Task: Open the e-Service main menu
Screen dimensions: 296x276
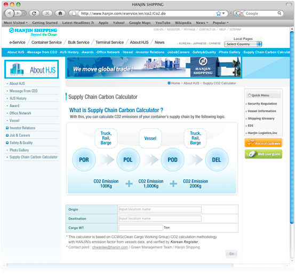Action: (x=18, y=42)
